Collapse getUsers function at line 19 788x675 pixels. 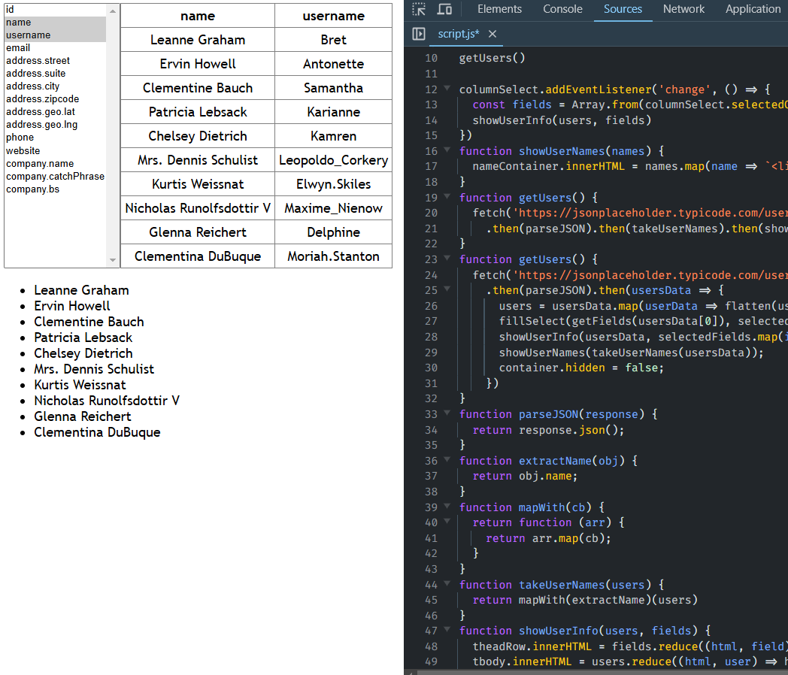coord(447,197)
